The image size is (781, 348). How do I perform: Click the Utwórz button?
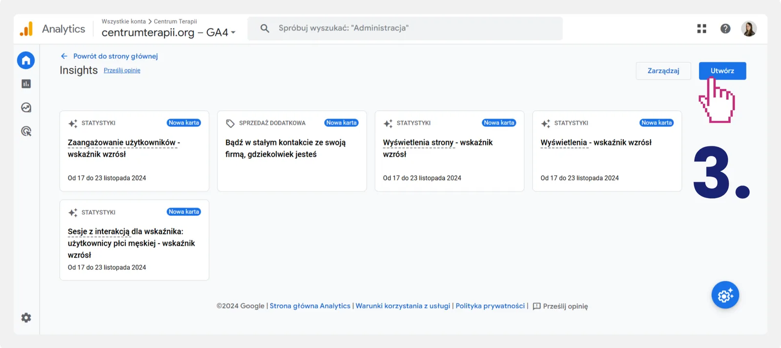click(x=722, y=71)
